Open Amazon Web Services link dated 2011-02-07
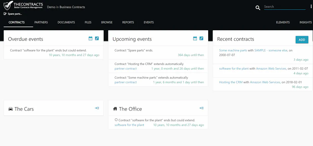 pyautogui.click(x=271, y=68)
